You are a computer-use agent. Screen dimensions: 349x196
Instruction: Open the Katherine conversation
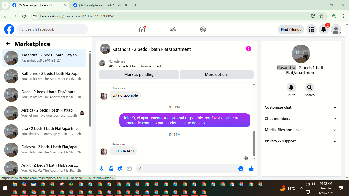(44, 76)
